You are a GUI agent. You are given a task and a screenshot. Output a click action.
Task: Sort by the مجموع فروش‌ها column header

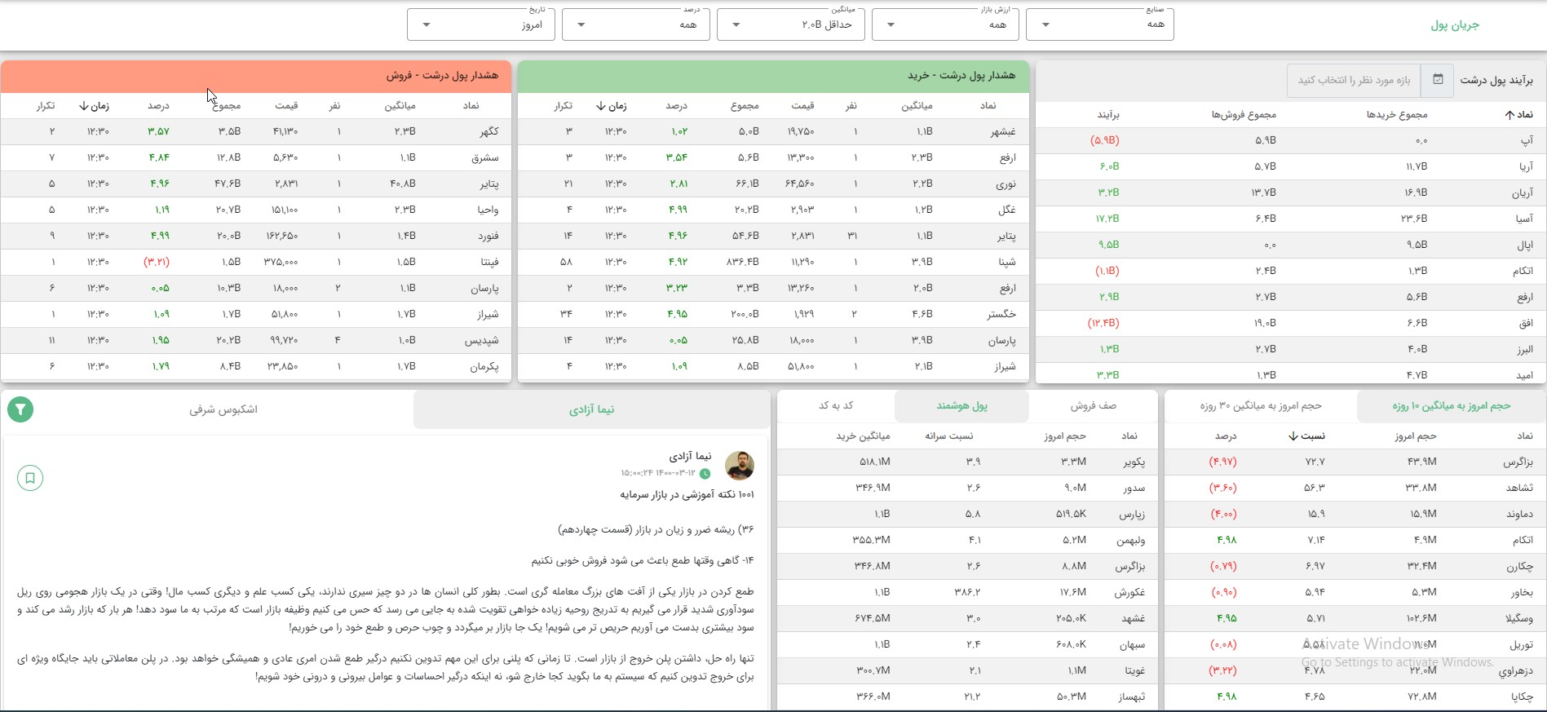point(1244,115)
